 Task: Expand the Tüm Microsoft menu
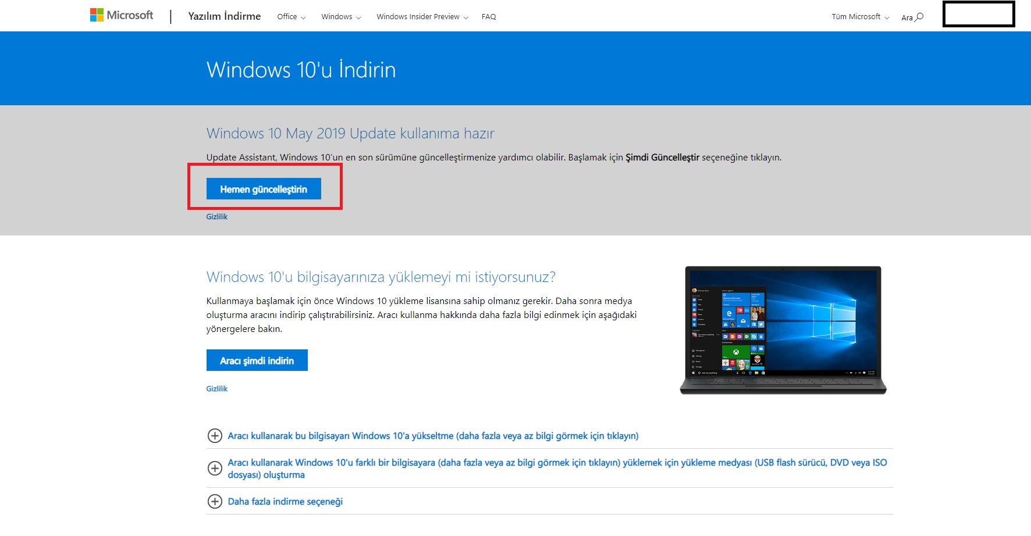[861, 17]
